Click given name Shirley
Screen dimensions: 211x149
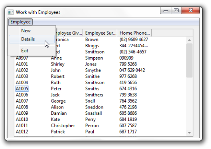(57, 64)
